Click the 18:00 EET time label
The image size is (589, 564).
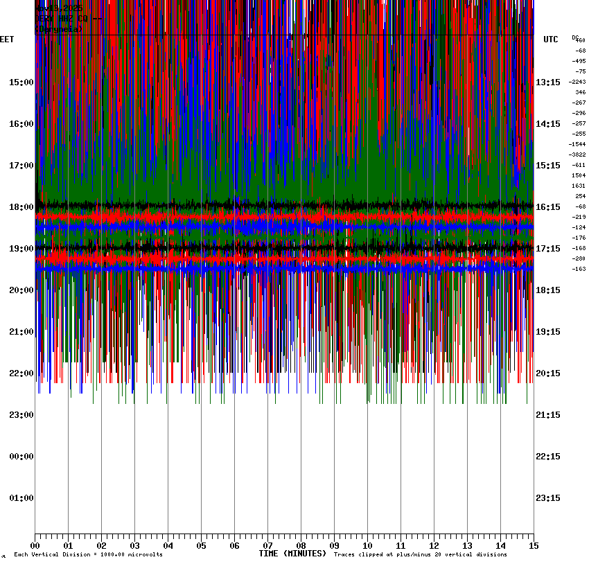[x=21, y=207]
